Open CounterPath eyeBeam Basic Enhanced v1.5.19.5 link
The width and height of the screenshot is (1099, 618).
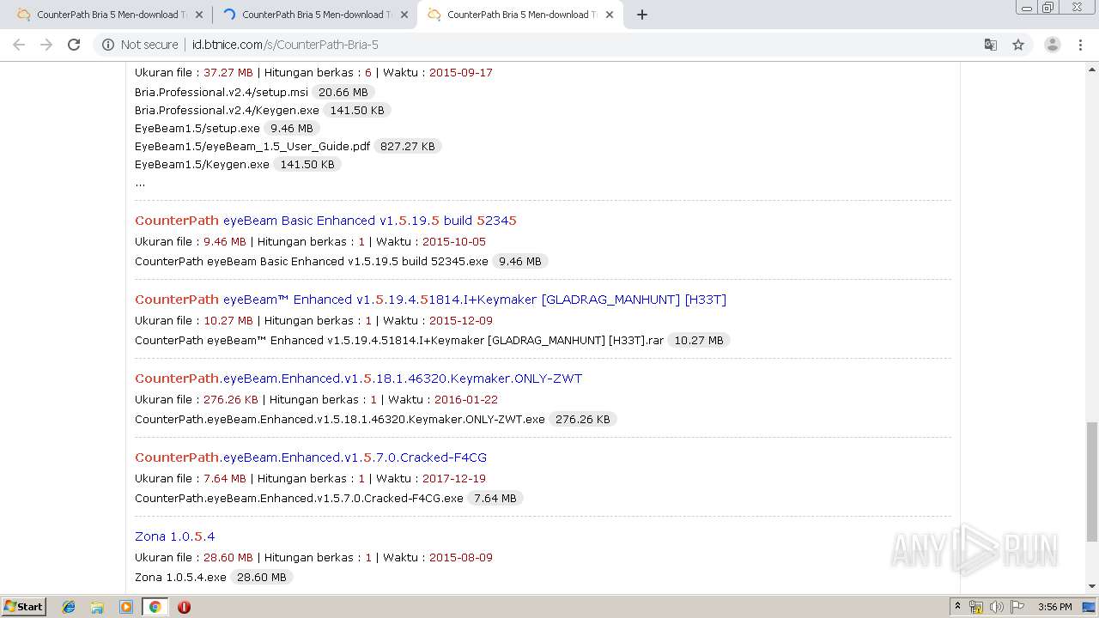tap(325, 221)
